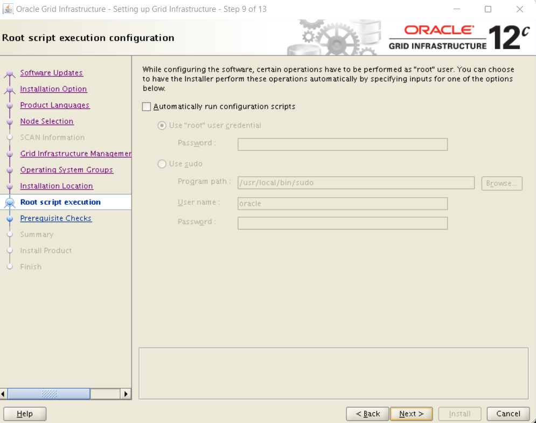Click the Finish step marker icon
The width and height of the screenshot is (536, 423).
pyautogui.click(x=10, y=267)
